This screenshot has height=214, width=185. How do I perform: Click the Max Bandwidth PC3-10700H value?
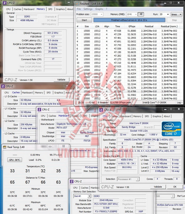(106, 204)
